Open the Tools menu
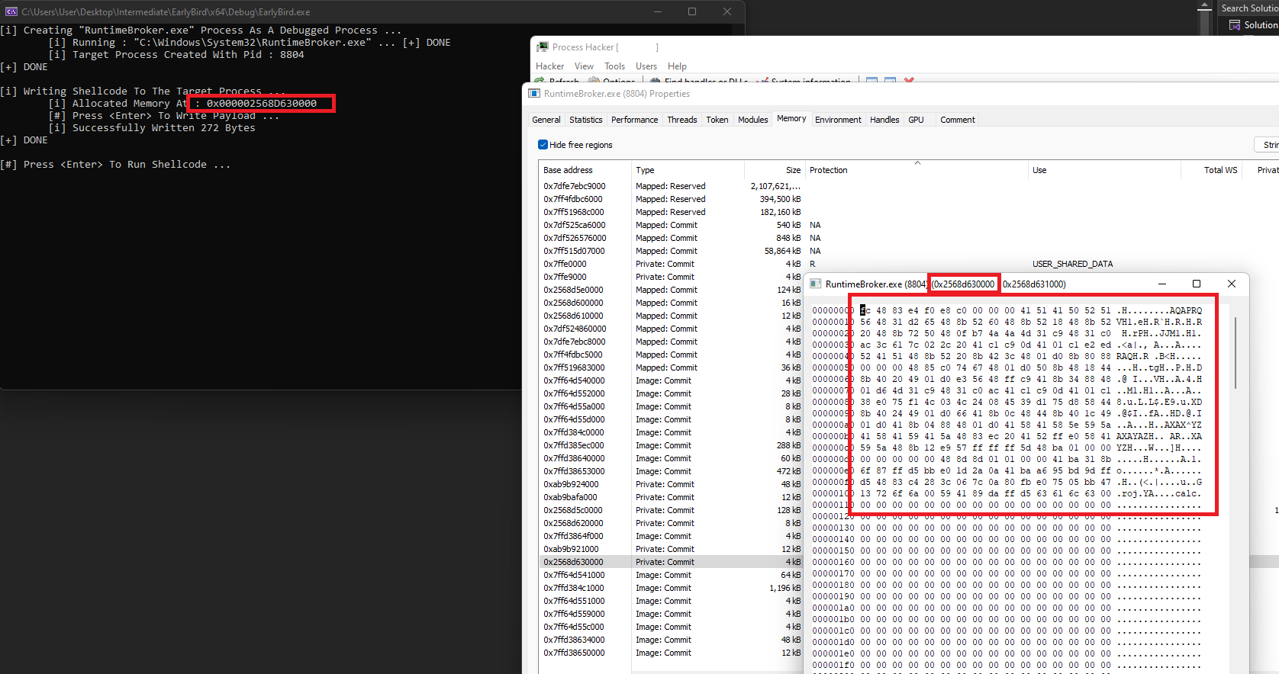Viewport: 1279px width, 674px height. coord(614,66)
